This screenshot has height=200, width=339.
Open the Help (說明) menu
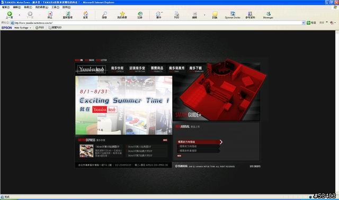tap(67, 7)
